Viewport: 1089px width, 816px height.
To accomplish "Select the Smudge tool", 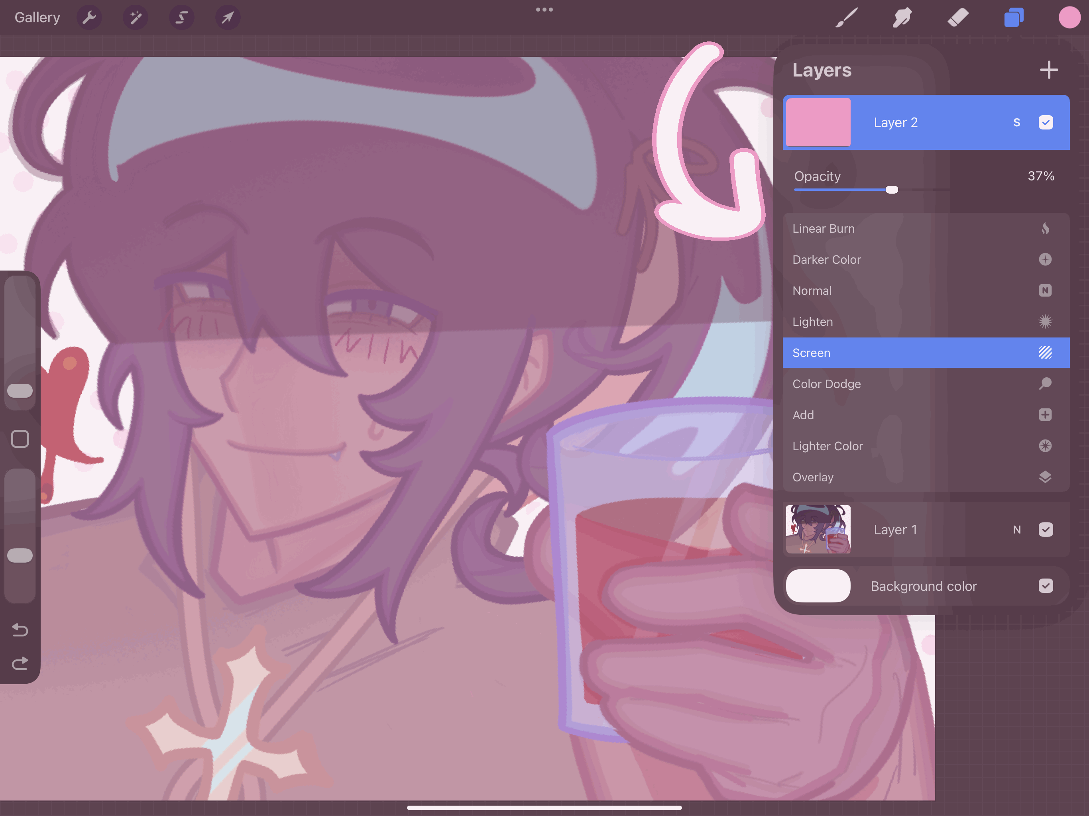I will [x=902, y=18].
